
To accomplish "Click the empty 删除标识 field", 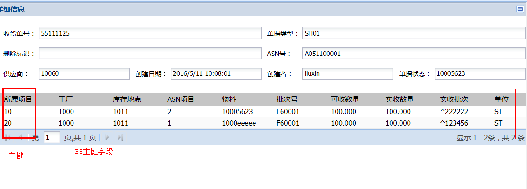I will click(150, 54).
